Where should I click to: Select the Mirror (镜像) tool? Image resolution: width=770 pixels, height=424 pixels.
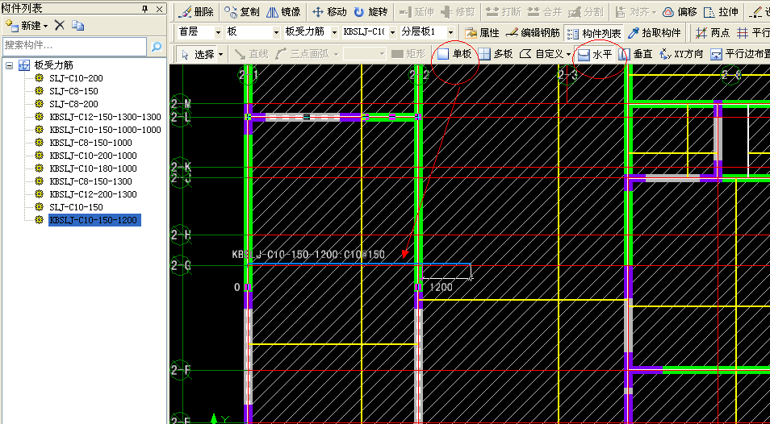pyautogui.click(x=282, y=12)
